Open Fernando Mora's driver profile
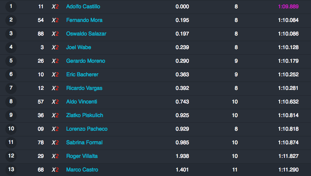This screenshot has width=311, height=176. [84, 20]
